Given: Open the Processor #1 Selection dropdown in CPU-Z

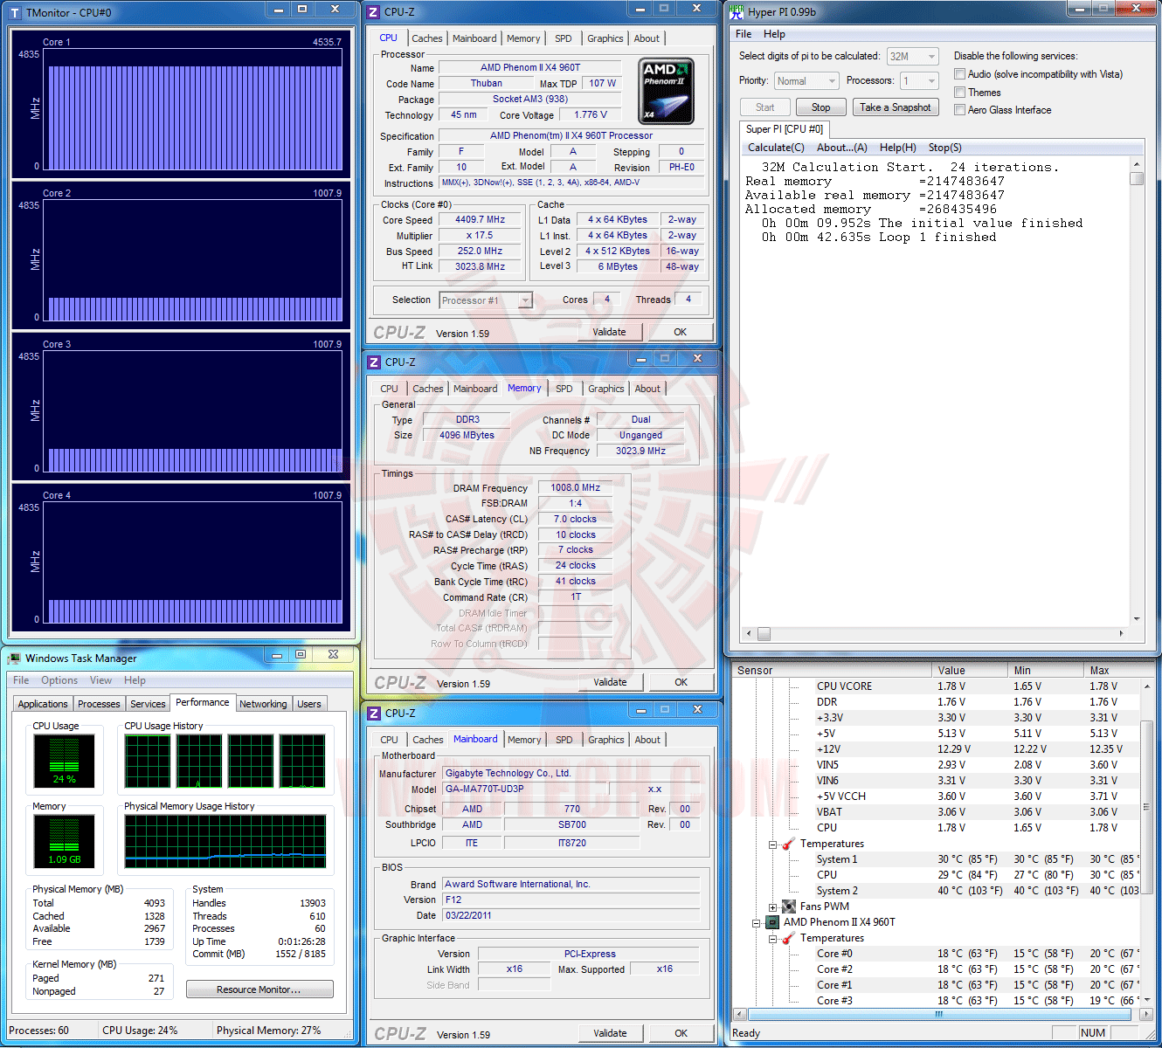Looking at the screenshot, I should (x=486, y=300).
